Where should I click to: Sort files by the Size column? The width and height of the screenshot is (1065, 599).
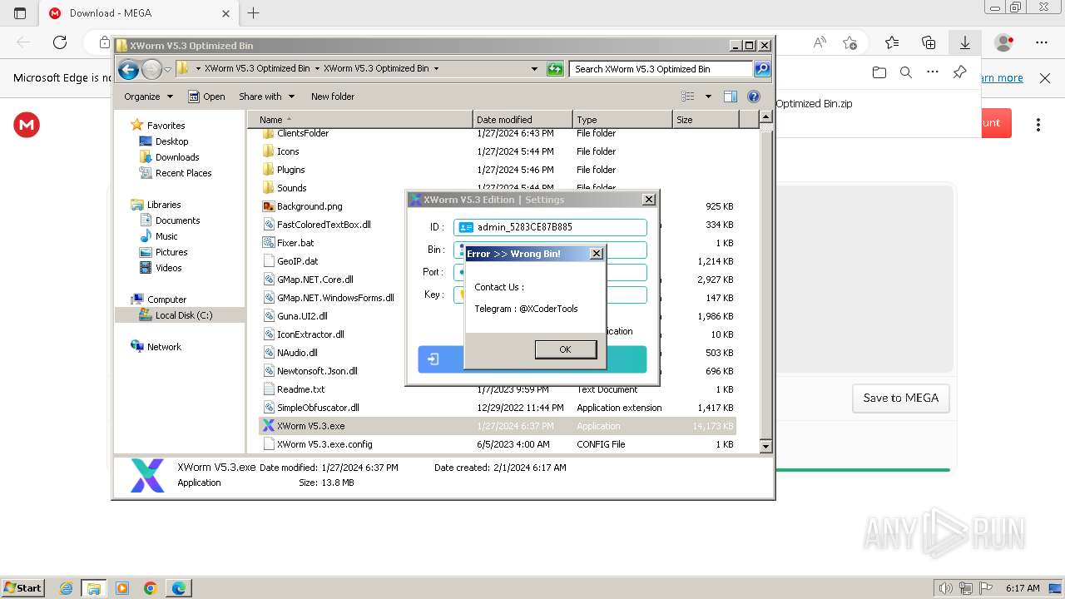(x=706, y=120)
